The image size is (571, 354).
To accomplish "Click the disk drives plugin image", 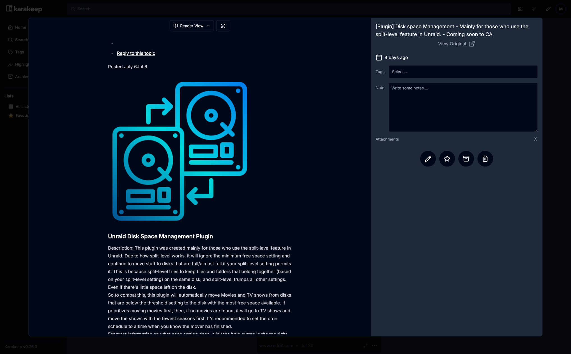I will click(180, 151).
